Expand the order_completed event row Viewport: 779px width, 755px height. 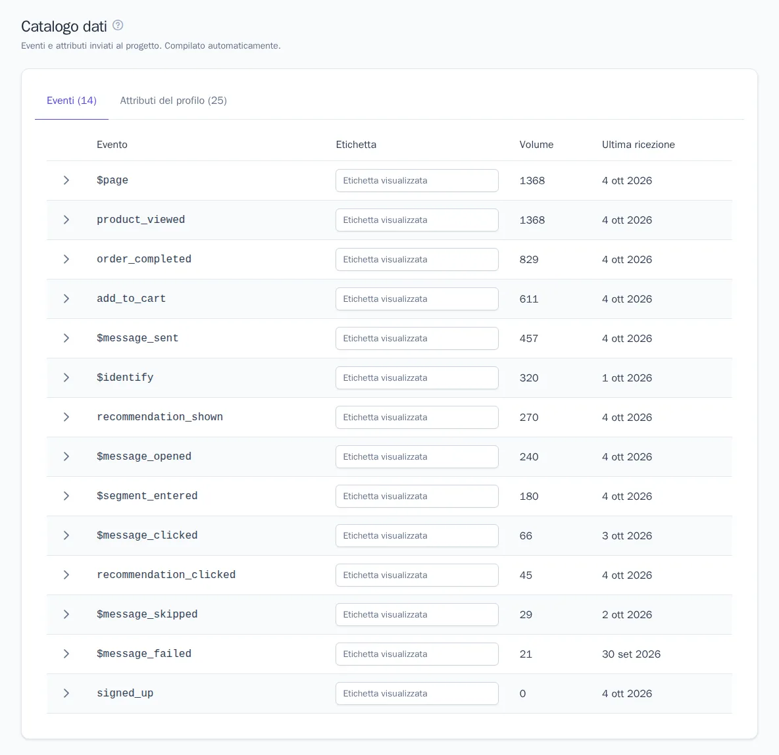pos(66,259)
